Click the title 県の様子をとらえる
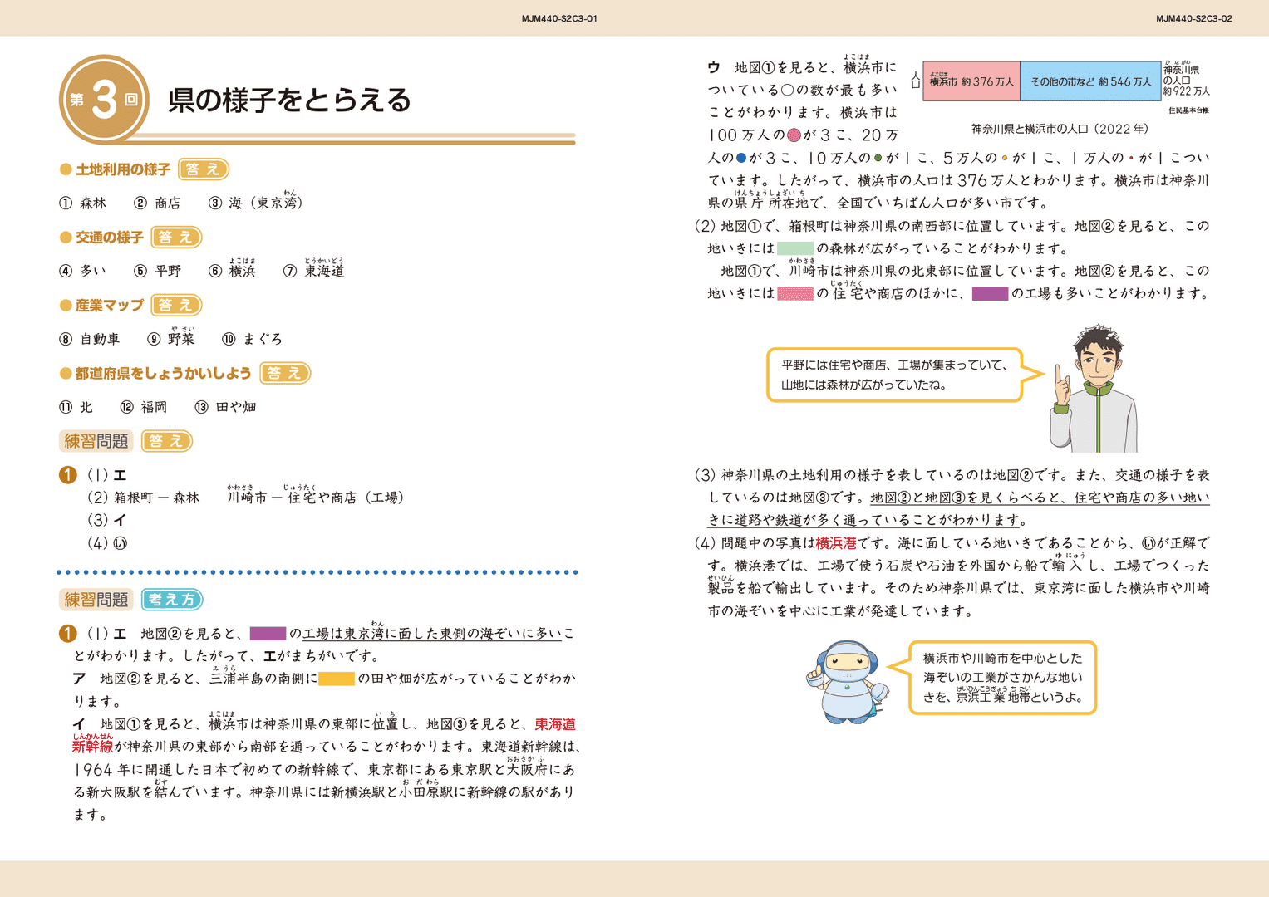The width and height of the screenshot is (1269, 897). tap(289, 100)
